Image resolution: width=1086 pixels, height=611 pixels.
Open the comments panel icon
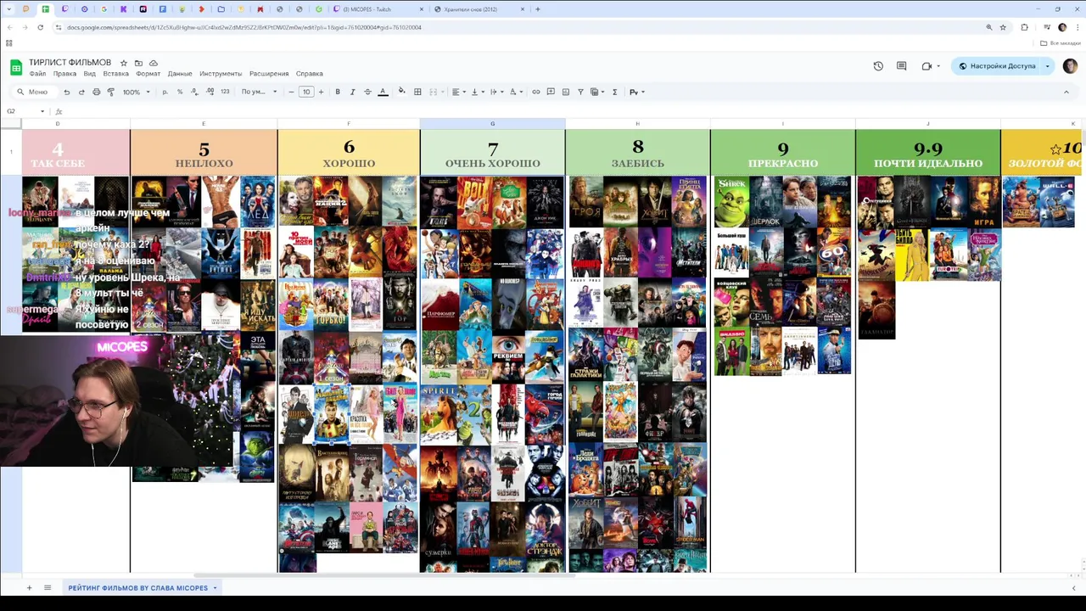coord(901,66)
